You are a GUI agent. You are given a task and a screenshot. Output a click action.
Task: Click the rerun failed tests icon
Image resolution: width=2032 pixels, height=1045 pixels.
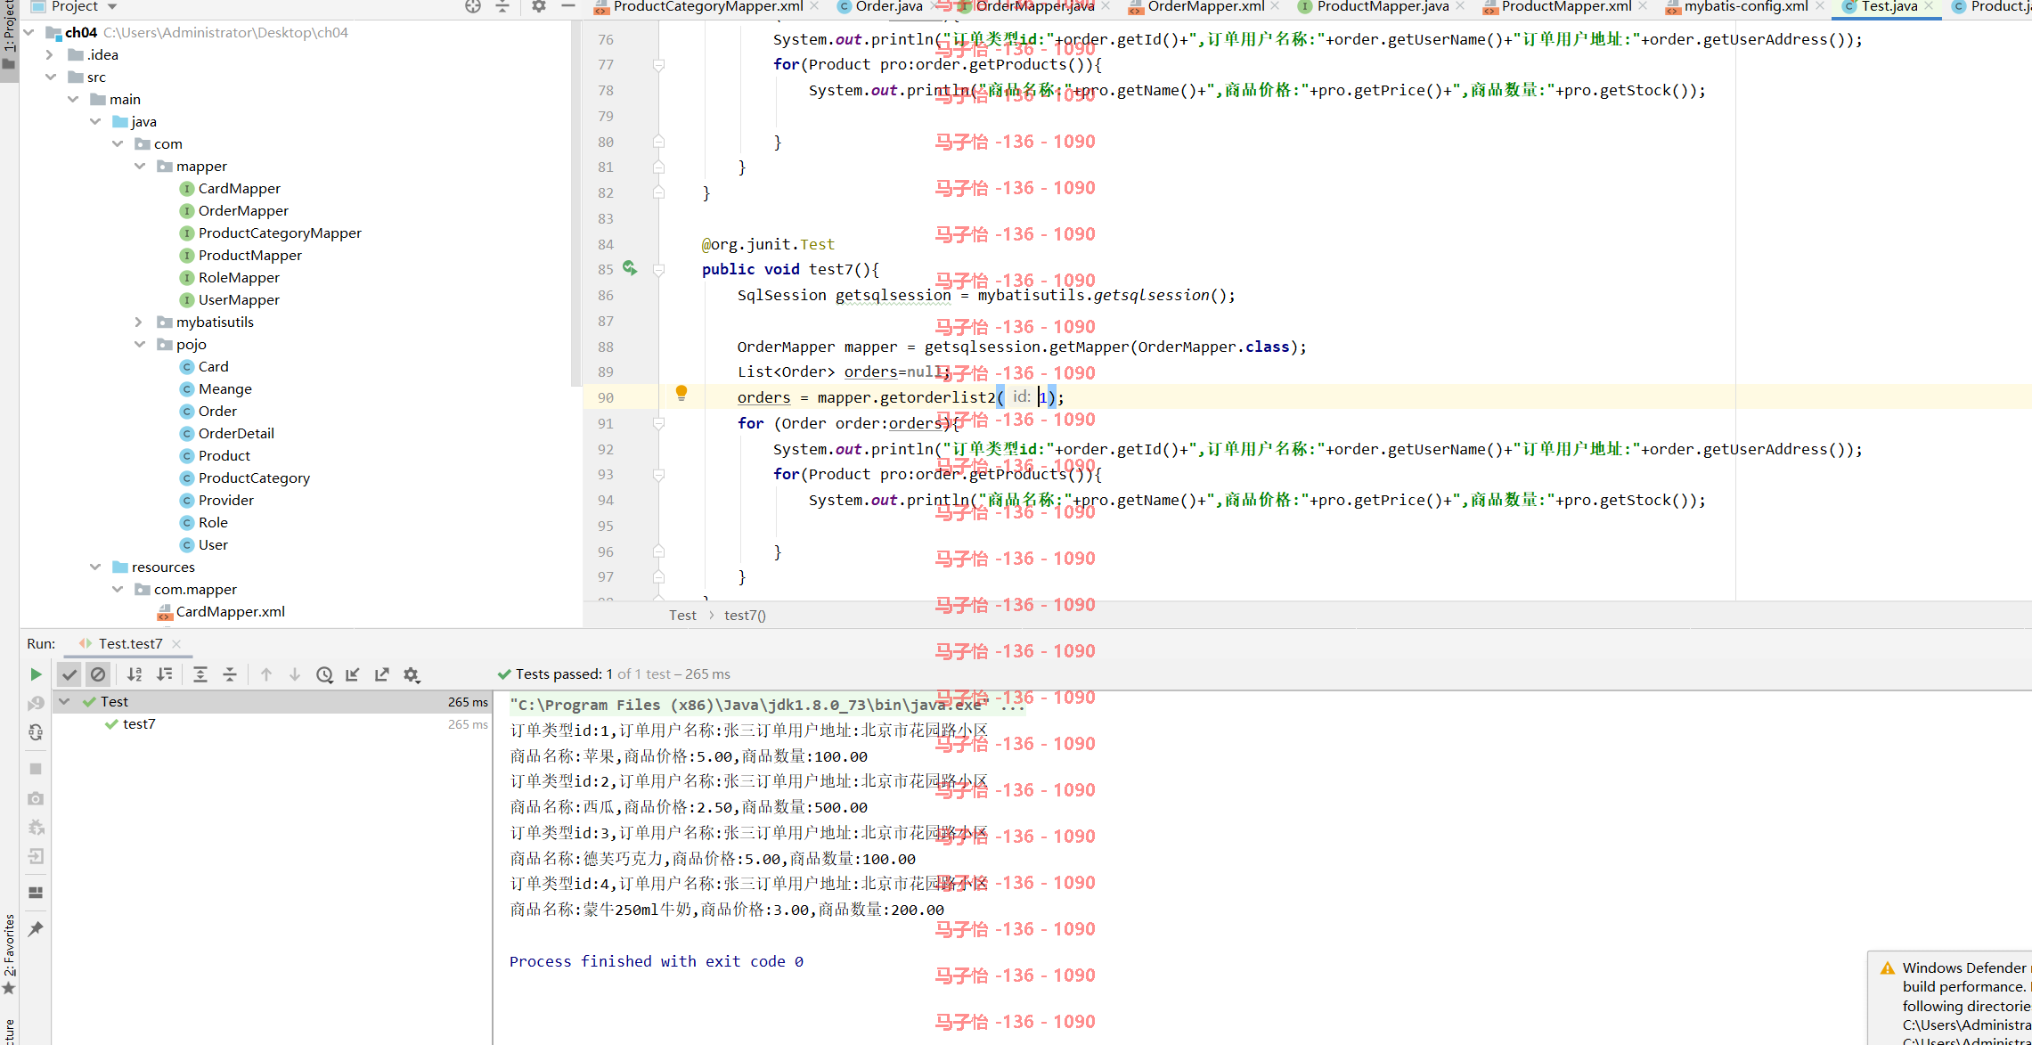click(x=36, y=703)
